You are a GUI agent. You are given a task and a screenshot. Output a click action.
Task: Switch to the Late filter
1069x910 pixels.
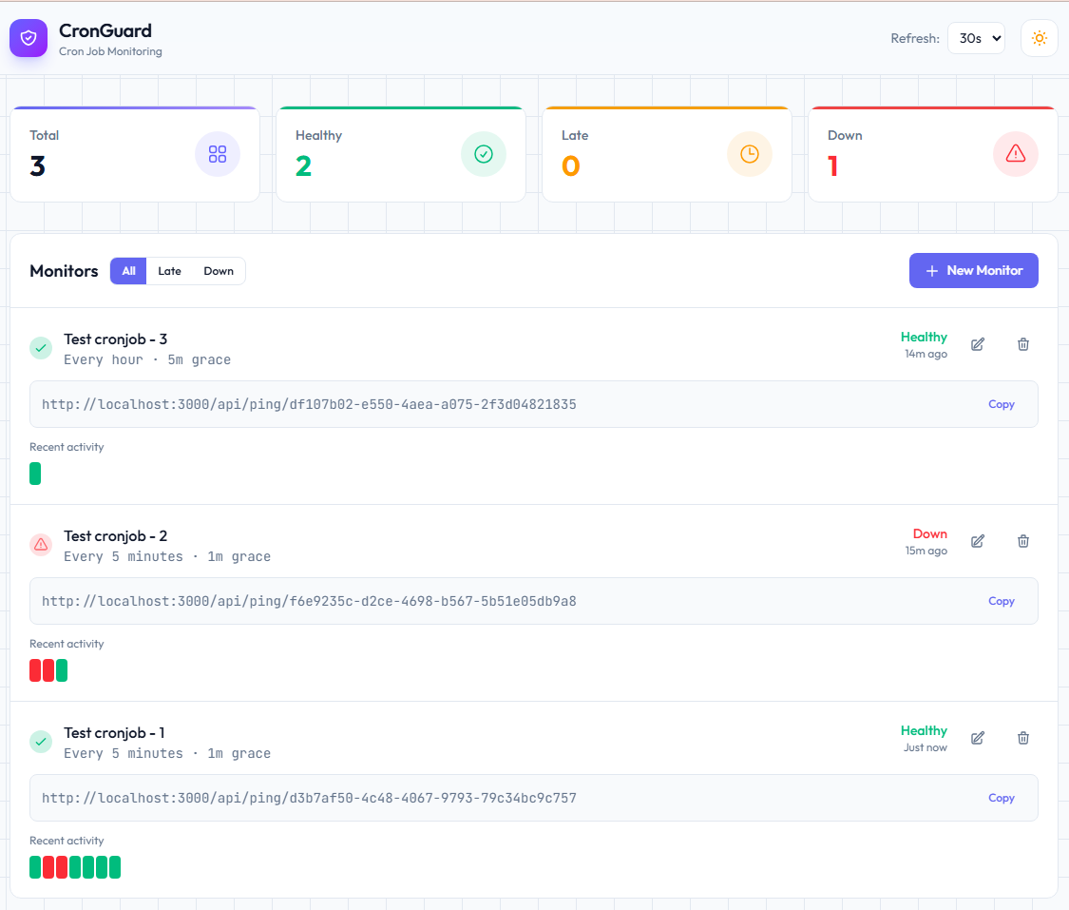(169, 270)
